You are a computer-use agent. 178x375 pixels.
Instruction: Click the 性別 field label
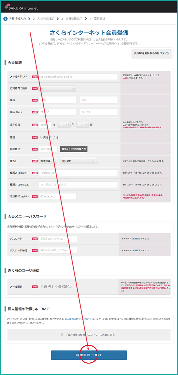[x=13, y=137]
